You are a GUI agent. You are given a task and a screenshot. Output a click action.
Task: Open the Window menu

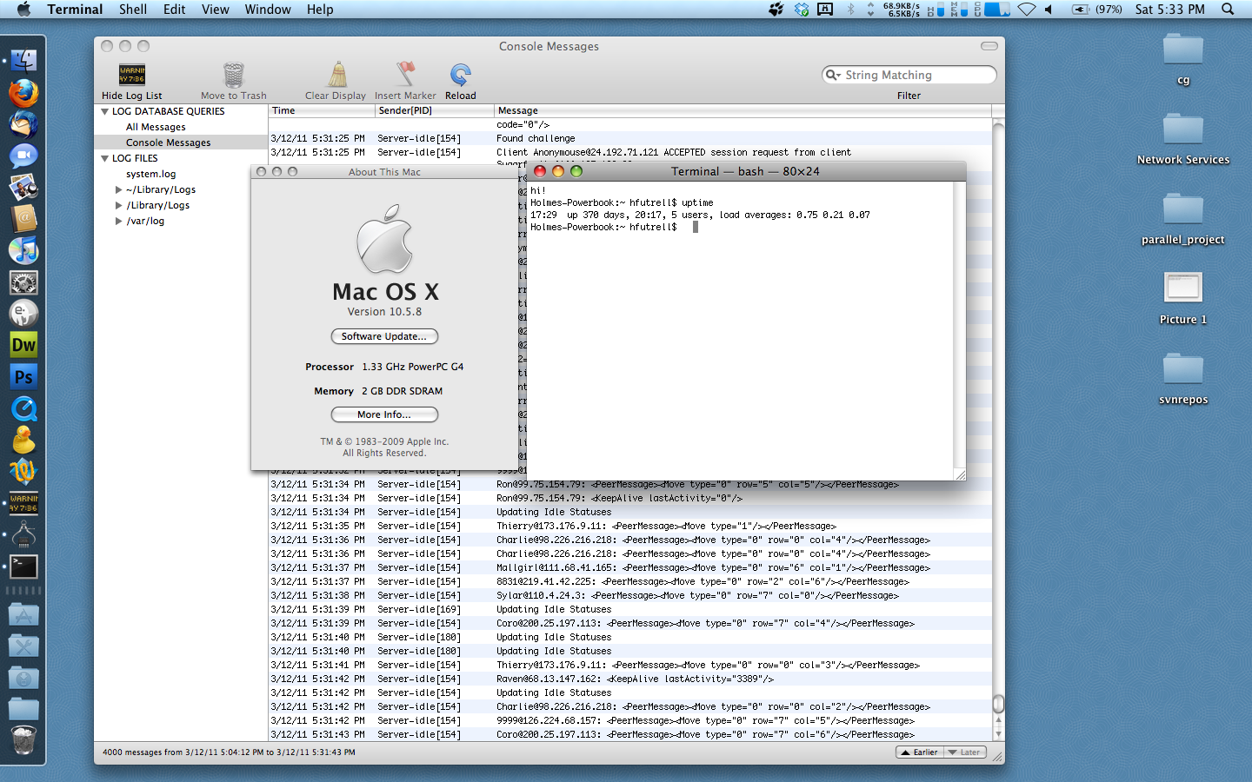(268, 9)
